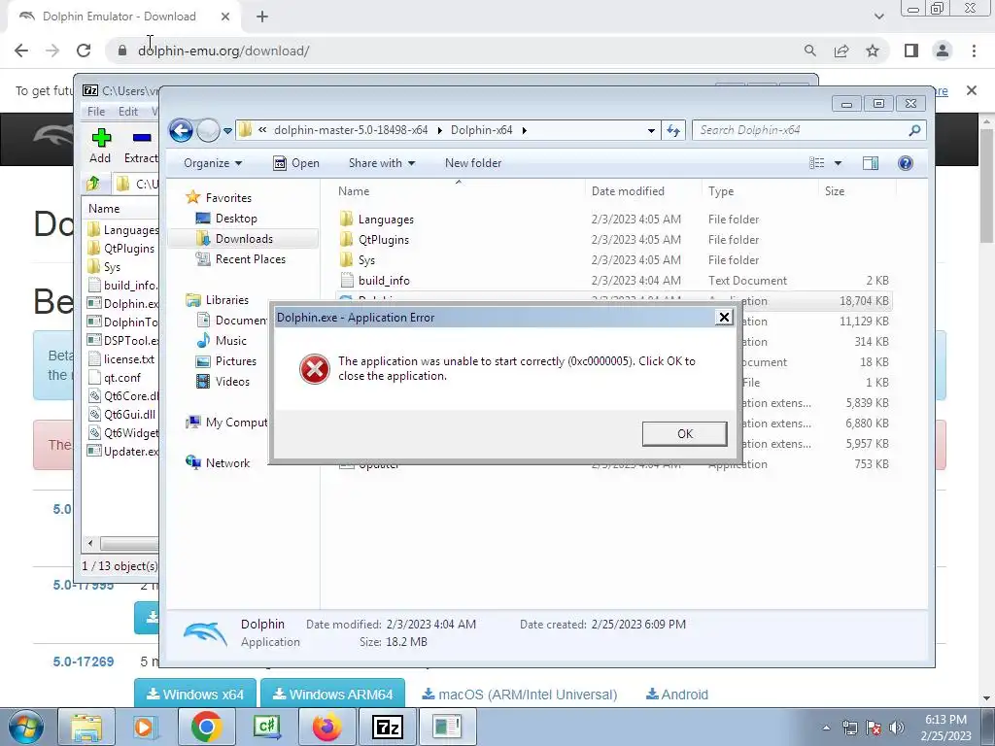Toggle the Explorer preview pane
The width and height of the screenshot is (995, 746).
pyautogui.click(x=870, y=163)
